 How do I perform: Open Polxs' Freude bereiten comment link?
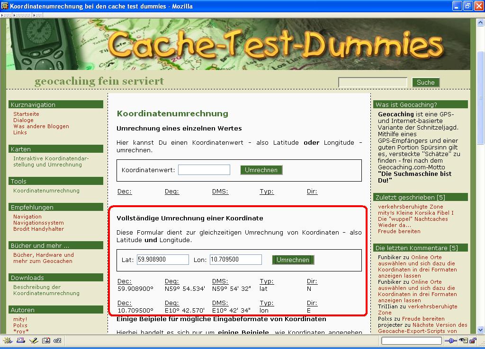(x=423, y=319)
